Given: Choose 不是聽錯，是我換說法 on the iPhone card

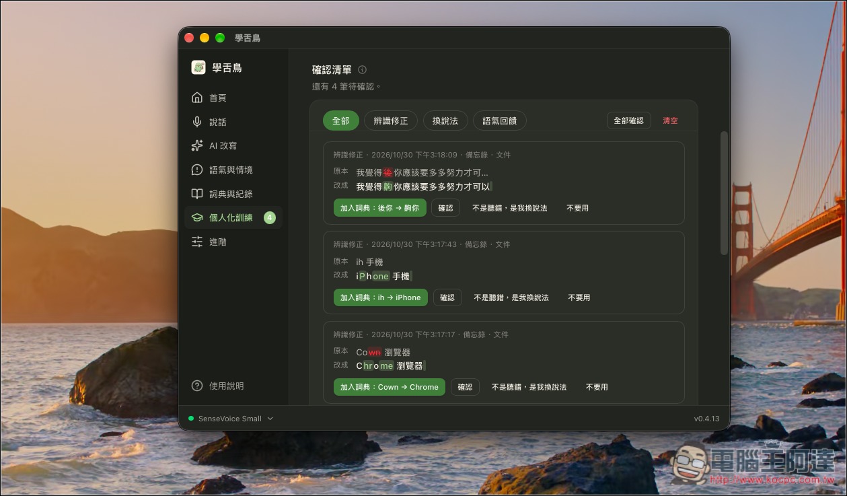Looking at the screenshot, I should (x=511, y=297).
